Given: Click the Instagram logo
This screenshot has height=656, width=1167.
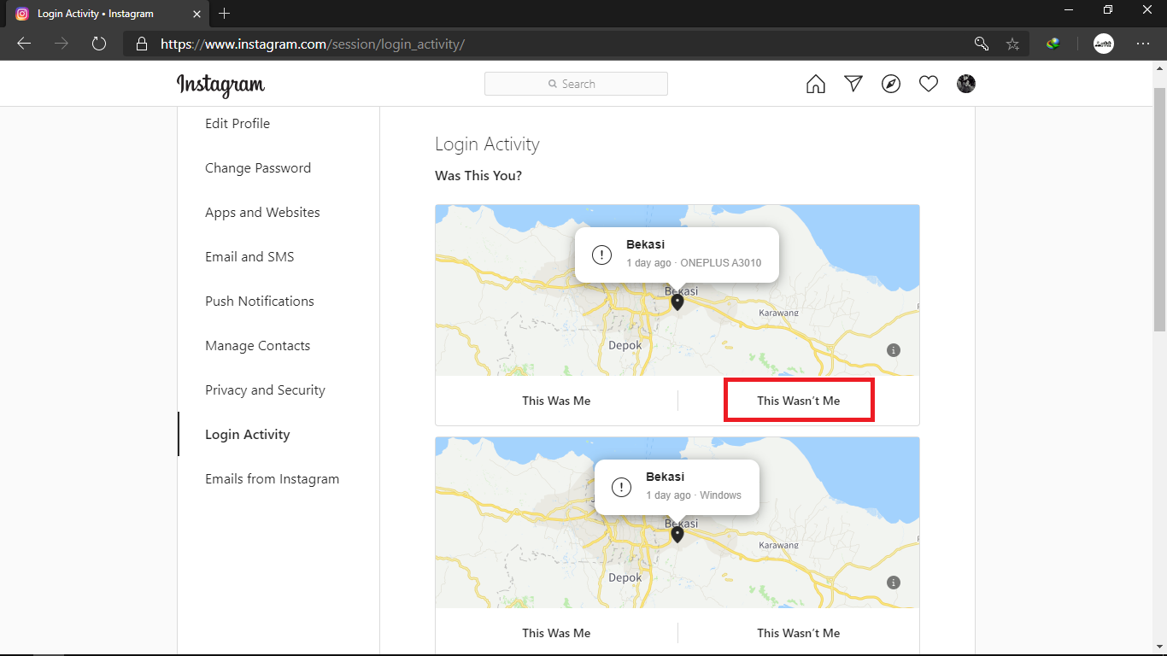Looking at the screenshot, I should click(x=220, y=85).
